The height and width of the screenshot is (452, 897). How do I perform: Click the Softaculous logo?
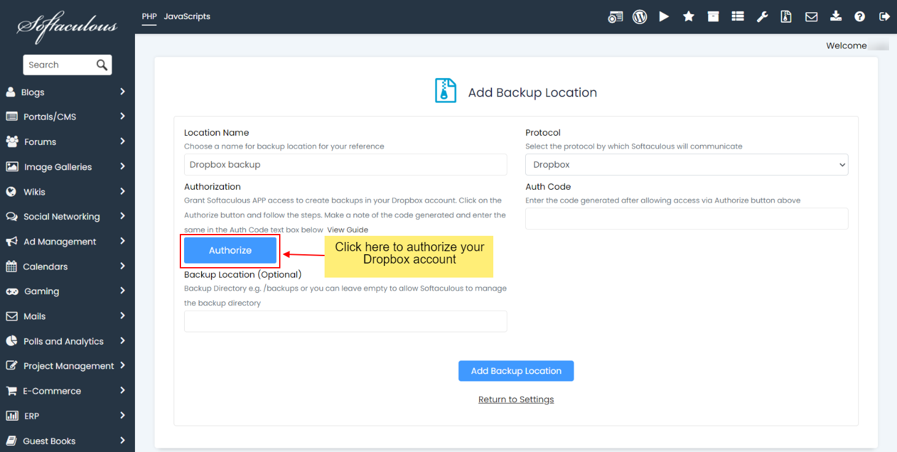tap(67, 26)
